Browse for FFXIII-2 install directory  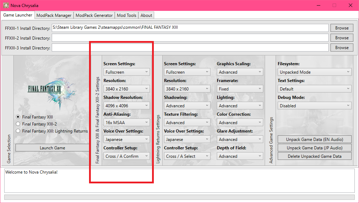(342, 38)
